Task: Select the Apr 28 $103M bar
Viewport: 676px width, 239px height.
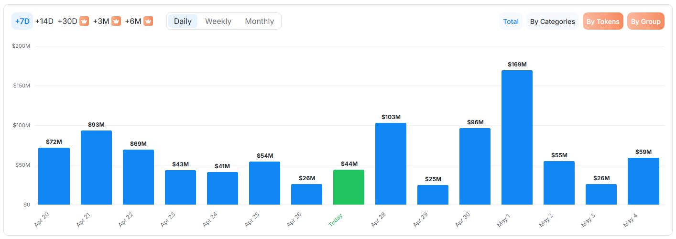Action: 391,164
